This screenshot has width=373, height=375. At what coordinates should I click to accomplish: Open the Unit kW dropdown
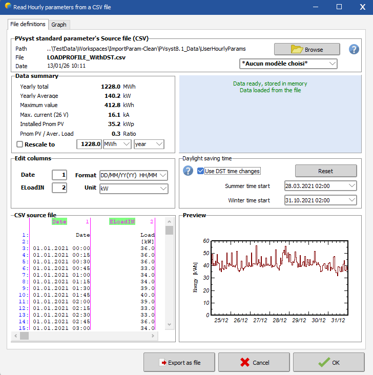click(133, 189)
